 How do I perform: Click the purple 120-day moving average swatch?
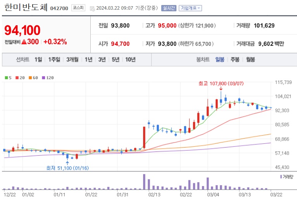43,78
